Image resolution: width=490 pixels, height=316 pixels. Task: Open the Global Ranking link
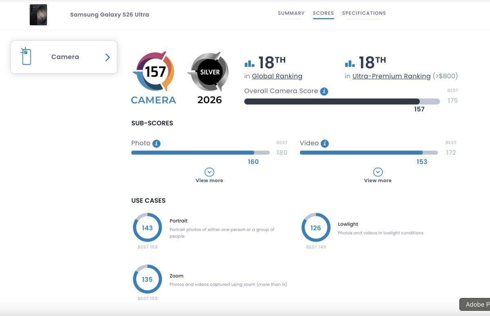277,76
